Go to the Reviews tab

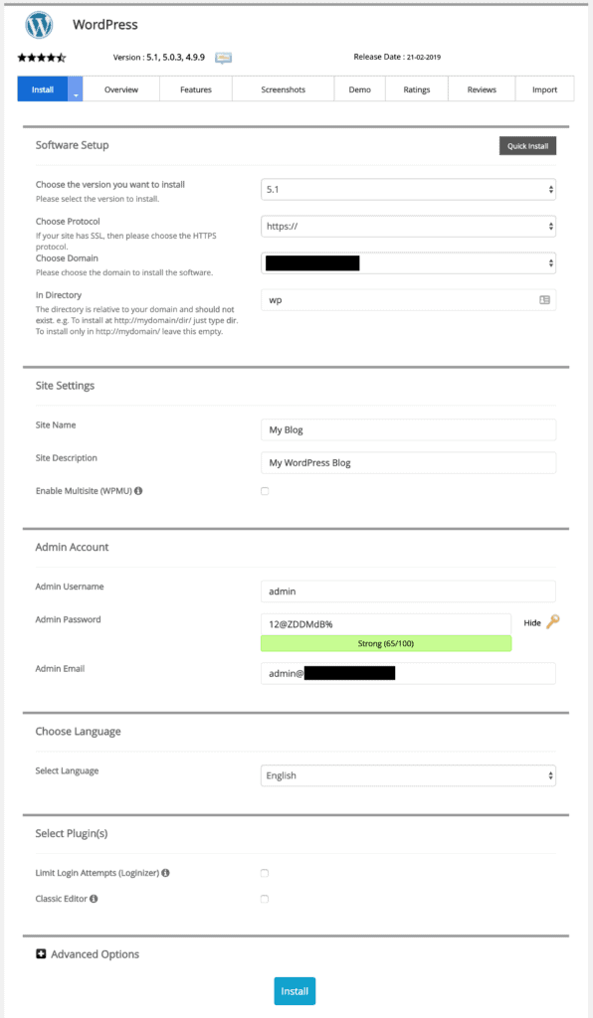482,89
